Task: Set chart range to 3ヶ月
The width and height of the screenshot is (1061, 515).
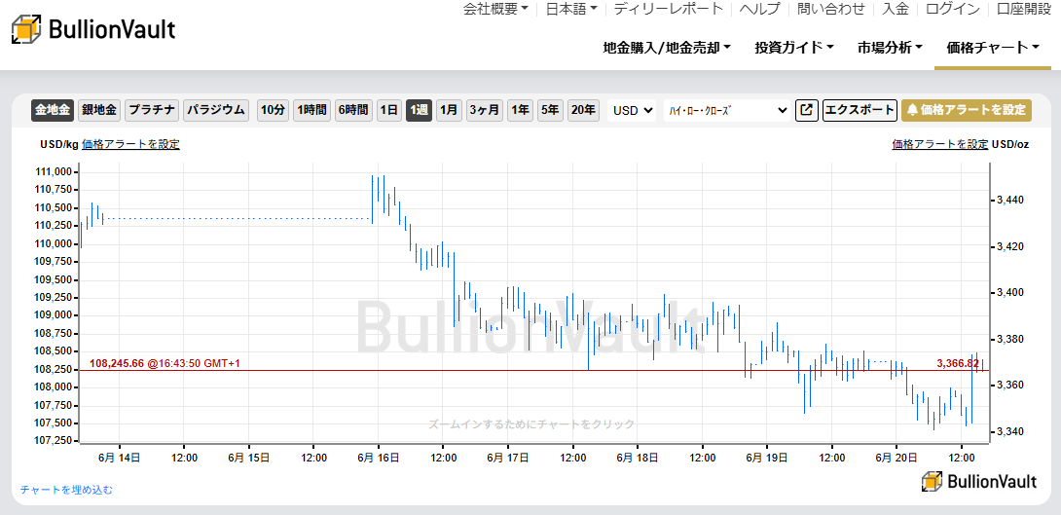Action: click(x=485, y=110)
